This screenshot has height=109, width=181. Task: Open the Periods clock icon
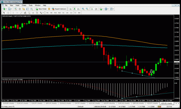point(106,9)
